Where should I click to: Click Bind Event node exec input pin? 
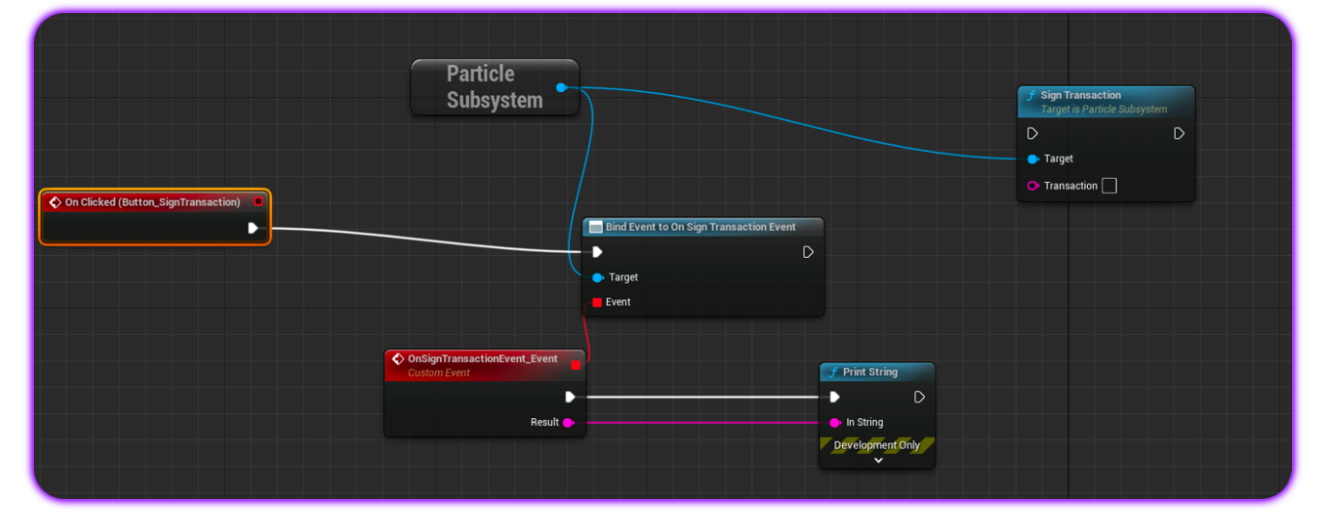coord(597,252)
